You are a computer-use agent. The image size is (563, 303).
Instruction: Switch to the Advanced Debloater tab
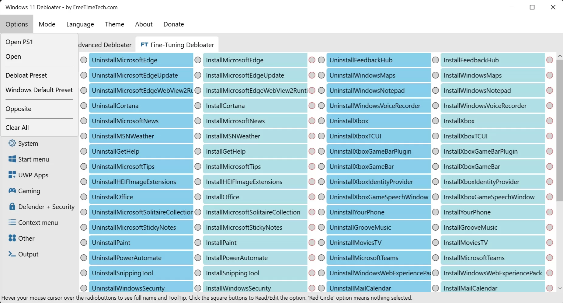[105, 45]
